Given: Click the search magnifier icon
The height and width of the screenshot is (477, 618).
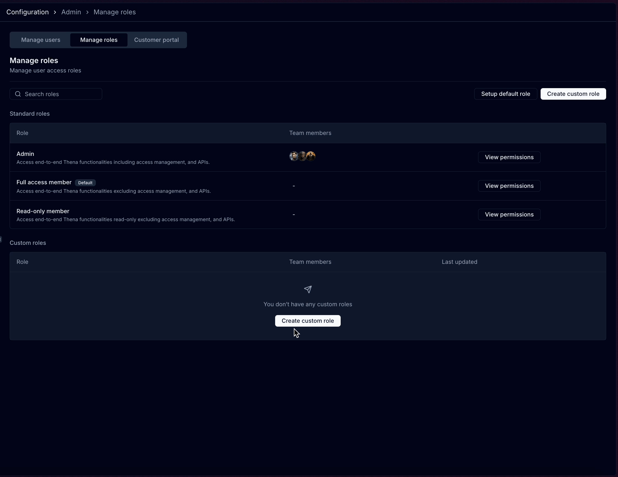Looking at the screenshot, I should (18, 94).
